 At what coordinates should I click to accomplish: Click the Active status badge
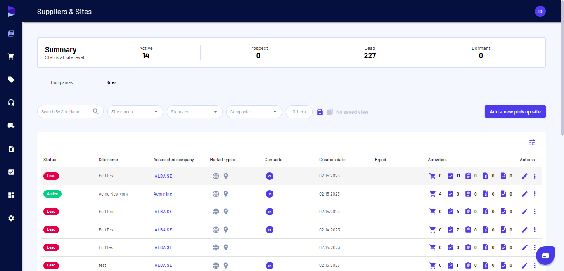[52, 193]
